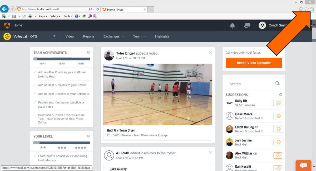The image size is (316, 171).
Task: Open Team Achievements help question mark
Action: (88, 53)
